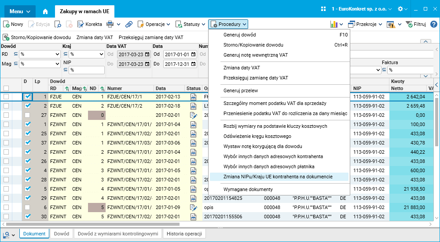Select 'Generuj przelew' from Procedury menu

click(241, 90)
